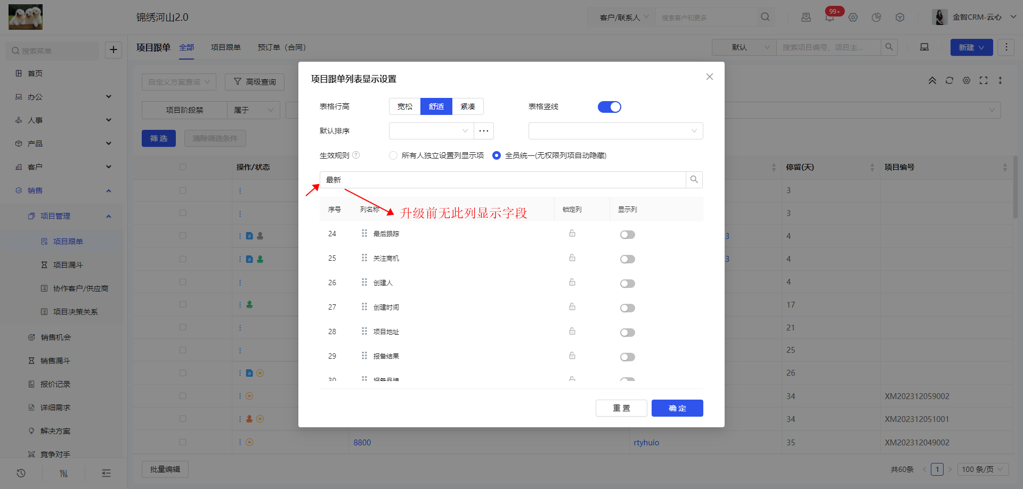This screenshot has height=489, width=1023.
Task: Click the history clock icon at sidebar bottom
Action: point(21,473)
